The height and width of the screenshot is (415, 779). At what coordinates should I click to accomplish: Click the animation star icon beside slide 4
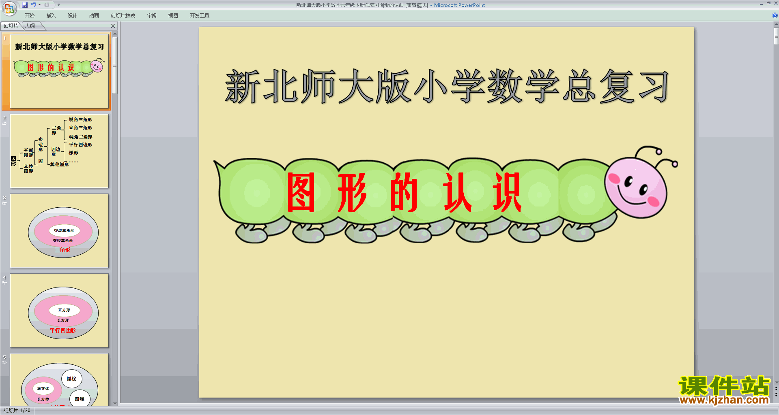[4, 283]
